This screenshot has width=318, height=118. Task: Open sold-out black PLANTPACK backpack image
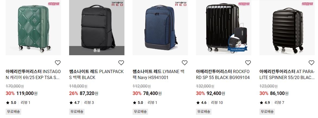coord(97,28)
